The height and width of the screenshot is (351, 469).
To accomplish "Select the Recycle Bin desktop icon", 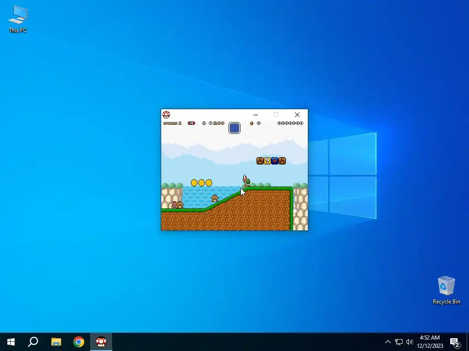I will click(446, 290).
